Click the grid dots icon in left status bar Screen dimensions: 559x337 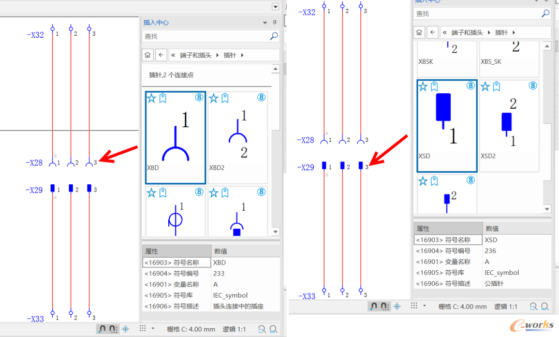pyautogui.click(x=143, y=328)
